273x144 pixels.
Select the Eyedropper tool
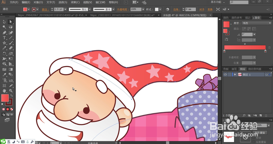tap(4, 75)
